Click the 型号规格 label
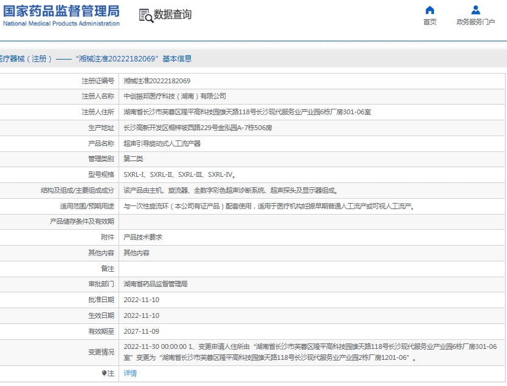507x386 pixels. click(101, 174)
